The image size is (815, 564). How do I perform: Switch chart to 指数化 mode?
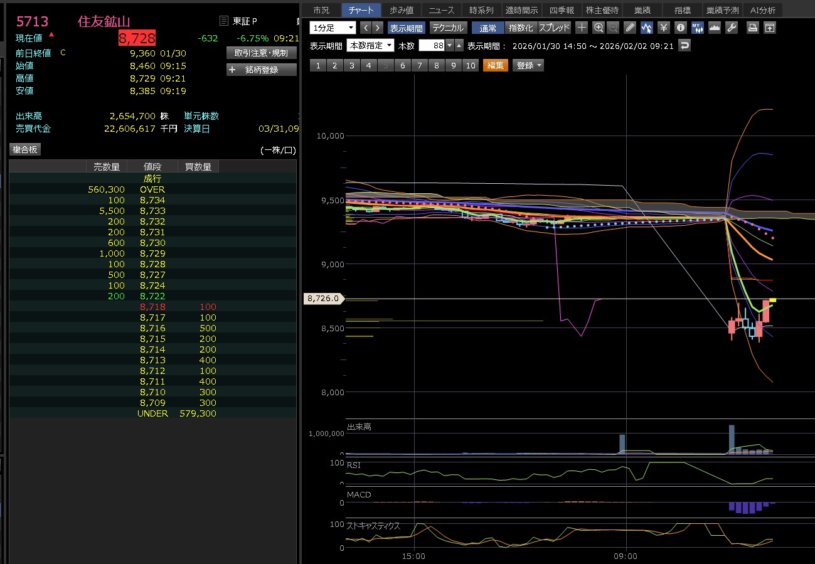[521, 28]
